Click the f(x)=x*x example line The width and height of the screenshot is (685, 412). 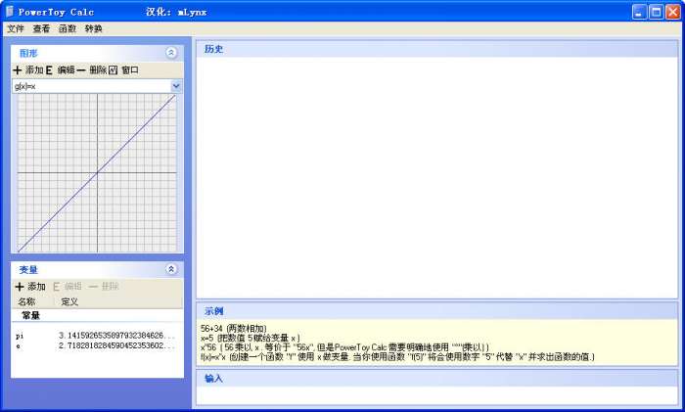[x=397, y=357]
